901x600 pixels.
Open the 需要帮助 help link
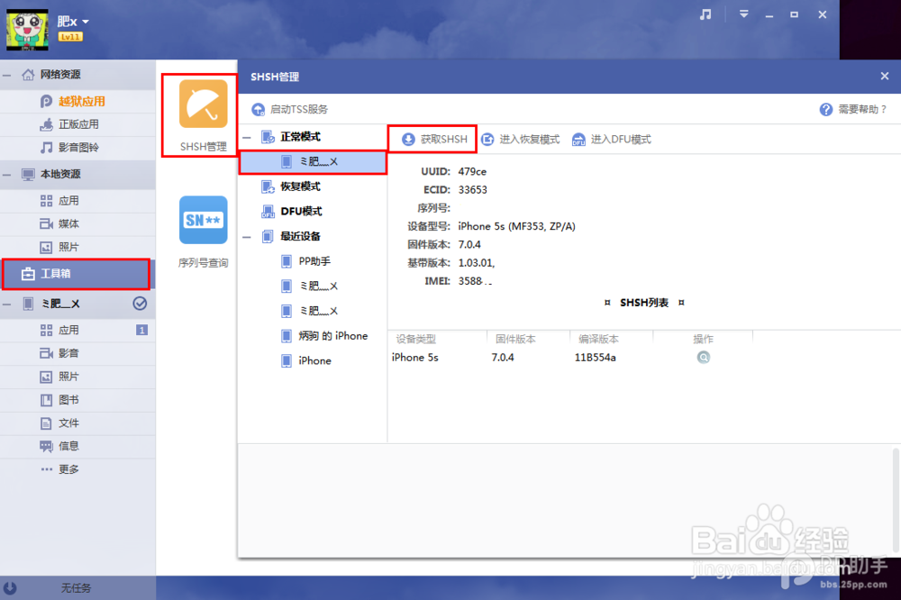point(853,109)
